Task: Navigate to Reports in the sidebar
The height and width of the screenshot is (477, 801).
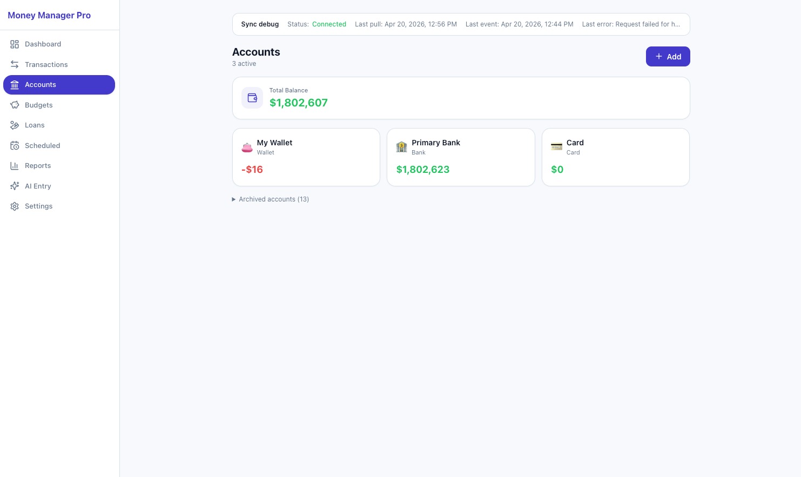Action: (38, 166)
